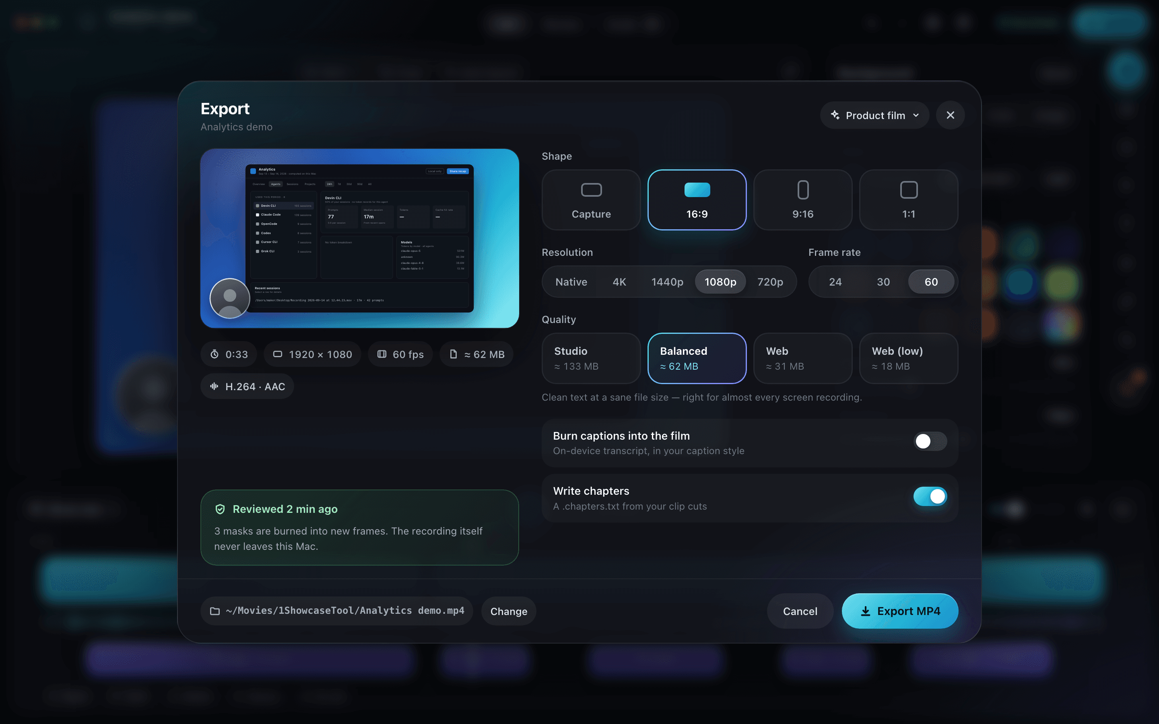Select the Studio quality option
The width and height of the screenshot is (1159, 724).
591,358
